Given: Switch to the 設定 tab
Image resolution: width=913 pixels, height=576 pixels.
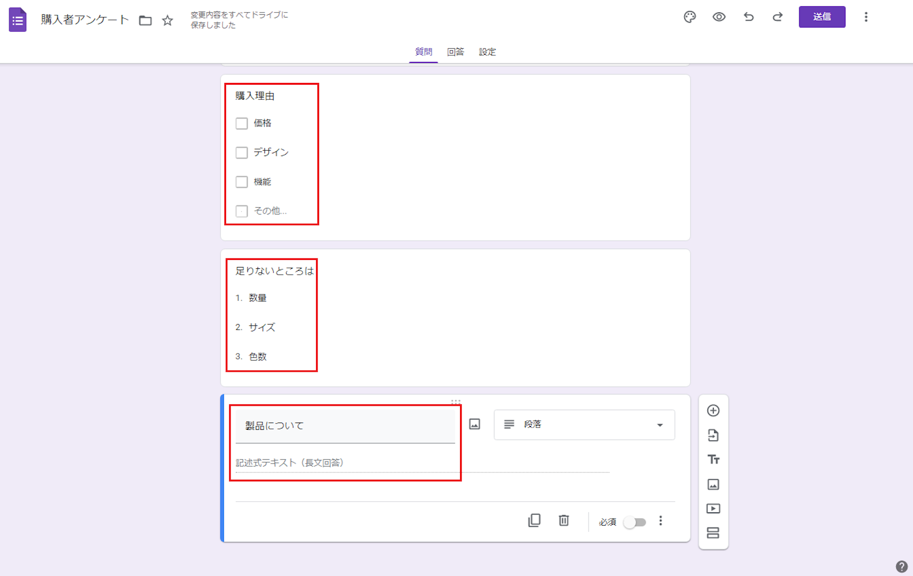Looking at the screenshot, I should (487, 52).
